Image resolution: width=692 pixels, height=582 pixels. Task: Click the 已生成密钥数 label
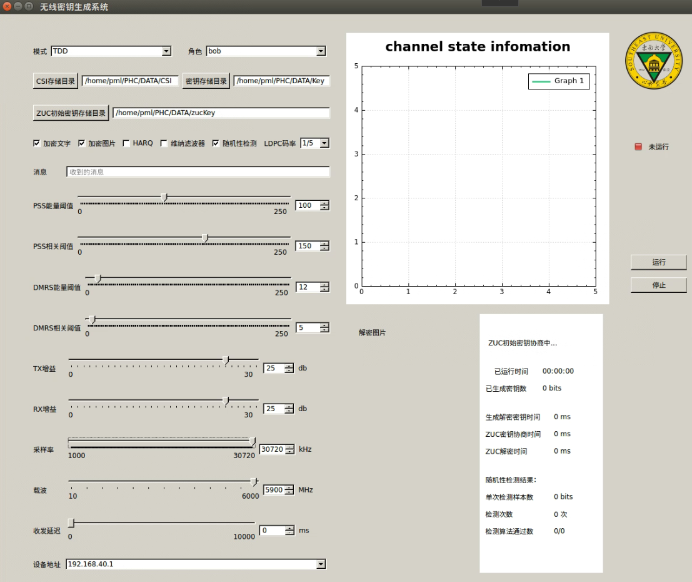(x=506, y=389)
